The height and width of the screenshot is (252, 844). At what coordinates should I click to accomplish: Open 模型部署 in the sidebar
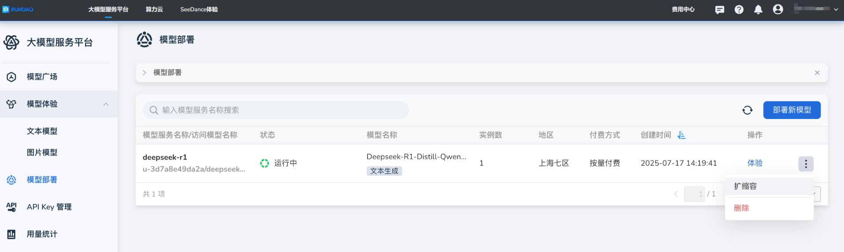coord(42,180)
